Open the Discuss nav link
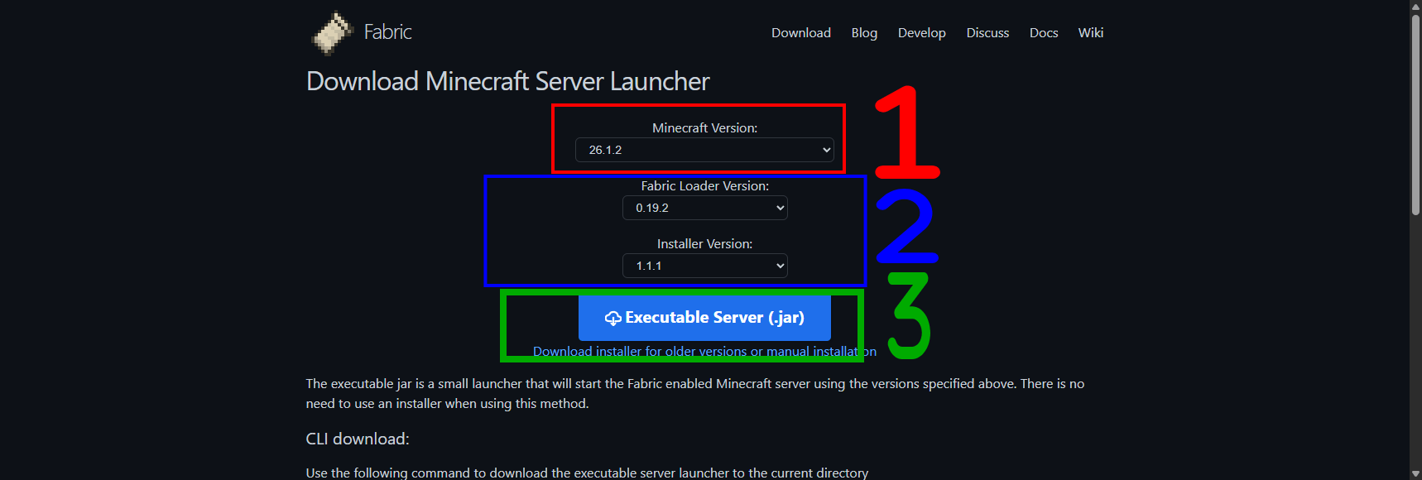 [987, 33]
